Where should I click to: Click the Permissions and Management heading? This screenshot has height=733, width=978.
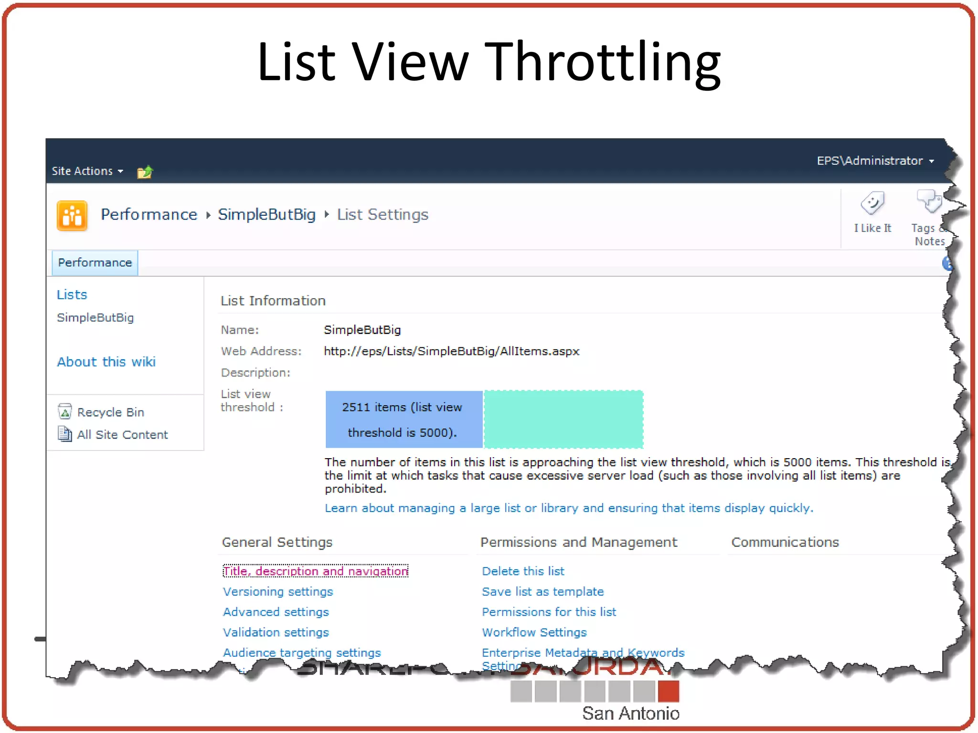pyautogui.click(x=579, y=542)
